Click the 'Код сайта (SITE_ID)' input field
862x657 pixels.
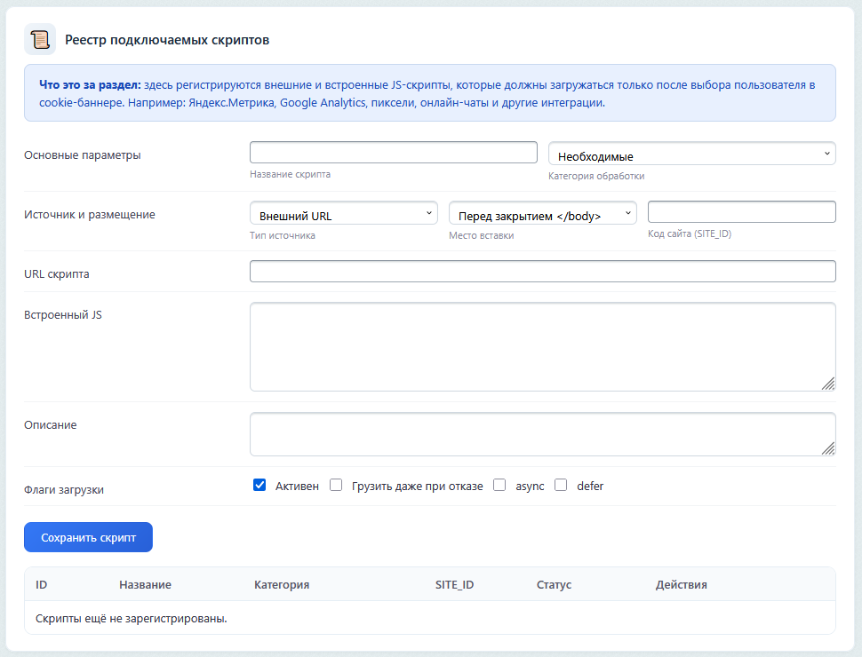coord(741,211)
